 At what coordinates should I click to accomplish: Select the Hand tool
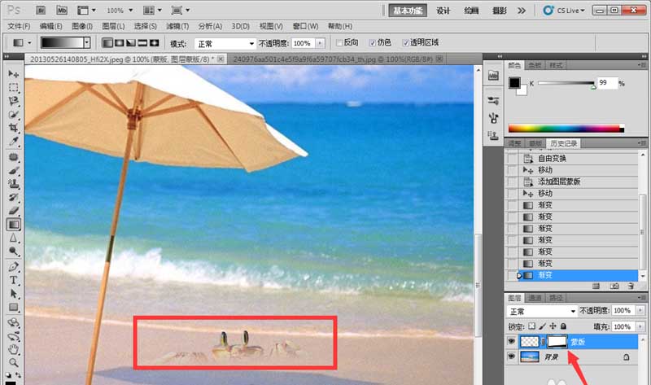[x=14, y=349]
